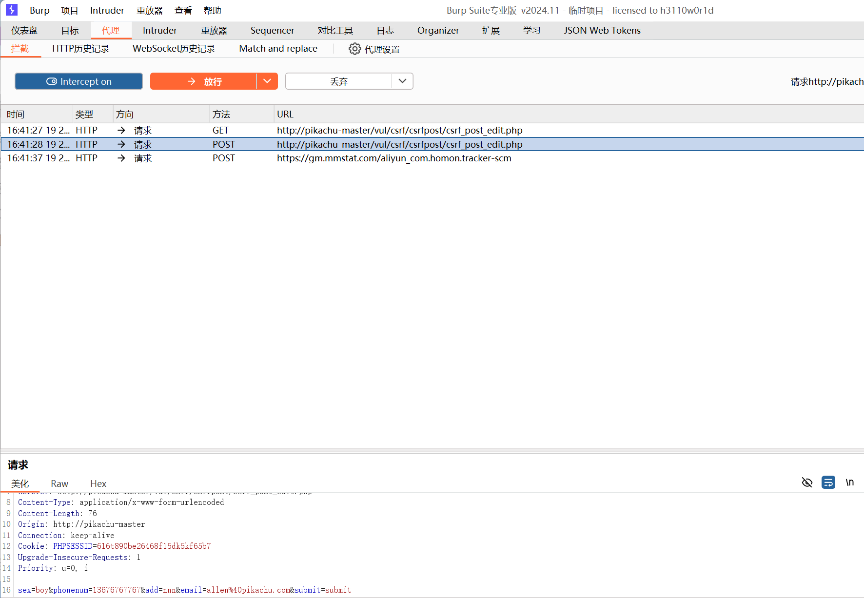Open the 项目 menu
Image resolution: width=864 pixels, height=598 pixels.
pos(69,10)
